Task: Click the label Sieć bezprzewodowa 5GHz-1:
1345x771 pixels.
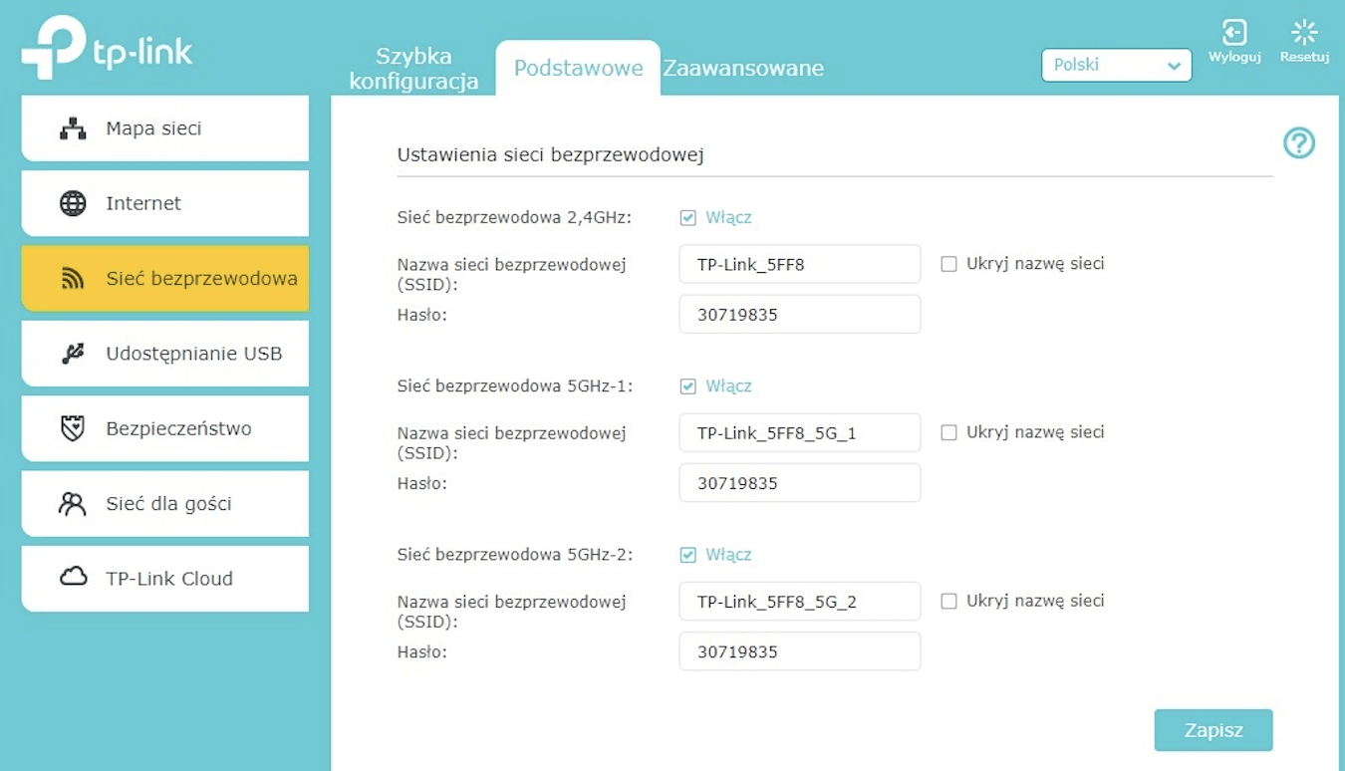Action: 515,385
